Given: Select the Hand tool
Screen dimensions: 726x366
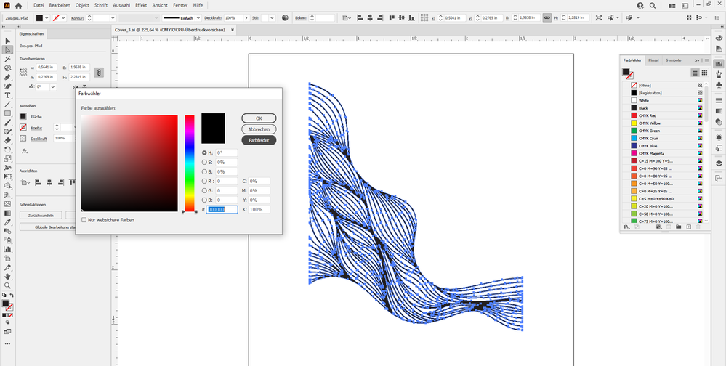Looking at the screenshot, I should pyautogui.click(x=7, y=277).
